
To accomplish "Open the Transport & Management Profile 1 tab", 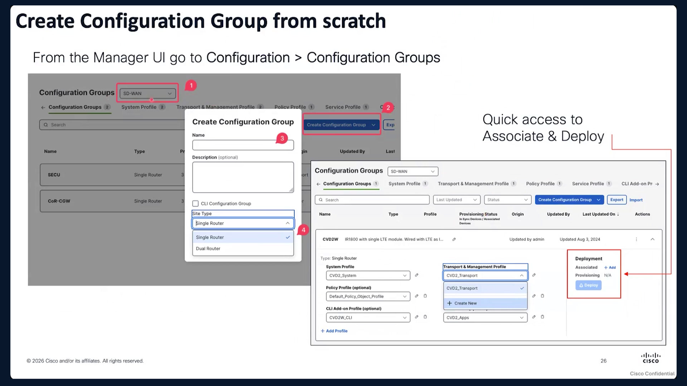I will [x=477, y=184].
